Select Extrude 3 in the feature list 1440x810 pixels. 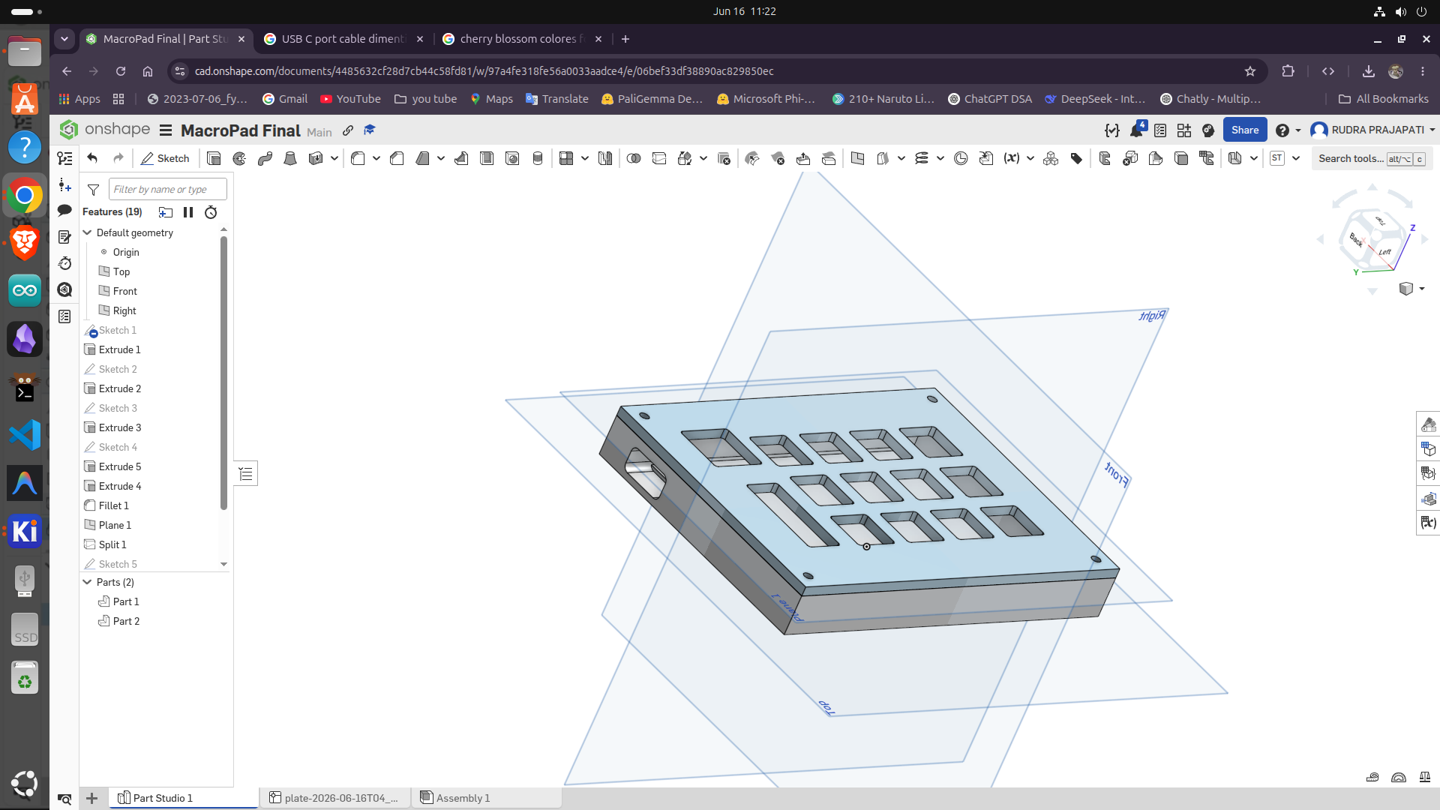point(119,427)
